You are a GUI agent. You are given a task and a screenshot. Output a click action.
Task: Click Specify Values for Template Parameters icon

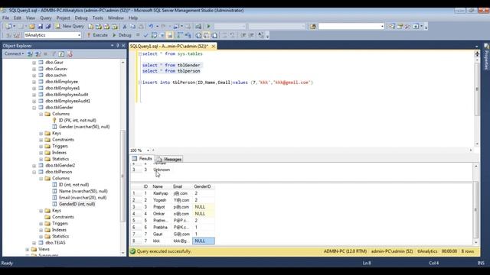pos(261,35)
